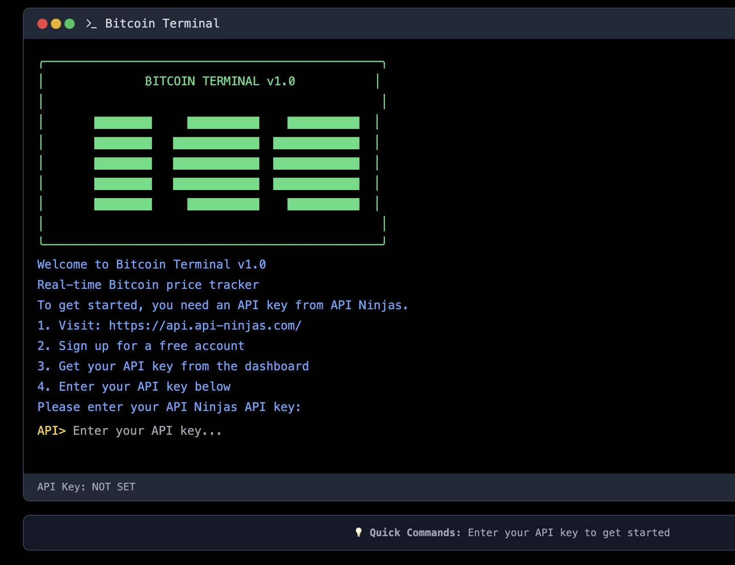Click the terminal prompt icon in title bar
This screenshot has height=565, width=735.
click(x=91, y=24)
